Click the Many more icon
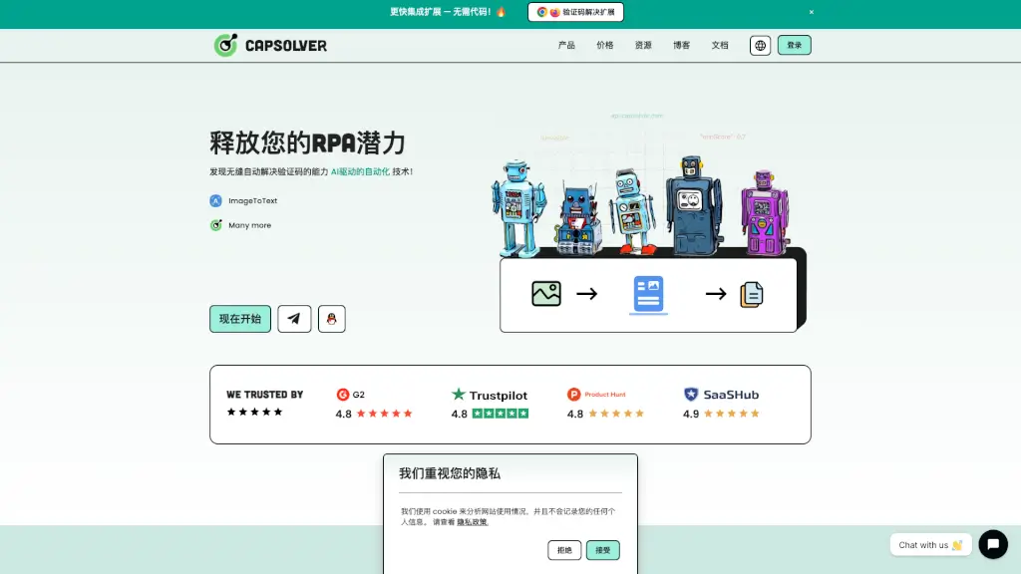The image size is (1021, 574). (215, 225)
